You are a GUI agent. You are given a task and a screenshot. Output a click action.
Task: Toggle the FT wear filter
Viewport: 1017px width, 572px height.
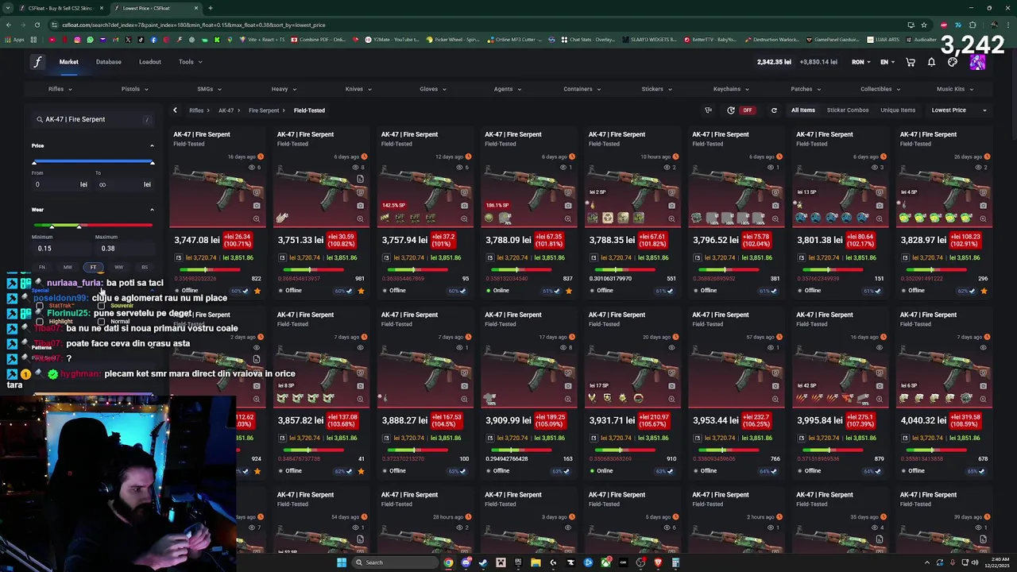(93, 267)
